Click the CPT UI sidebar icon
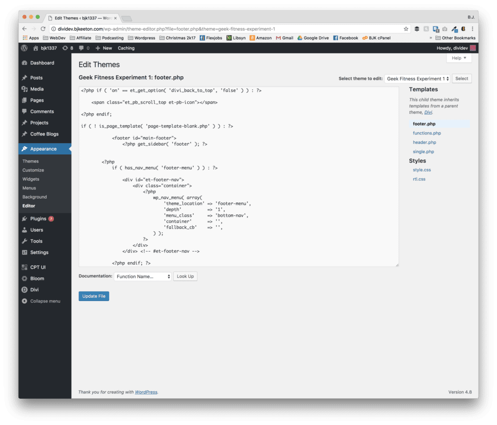This screenshot has width=497, height=425. point(25,267)
